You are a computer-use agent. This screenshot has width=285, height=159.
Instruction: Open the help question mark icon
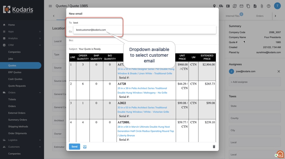pyautogui.click(x=269, y=6)
